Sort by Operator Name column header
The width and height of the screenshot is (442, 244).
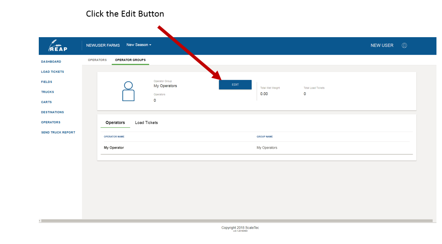(x=114, y=137)
